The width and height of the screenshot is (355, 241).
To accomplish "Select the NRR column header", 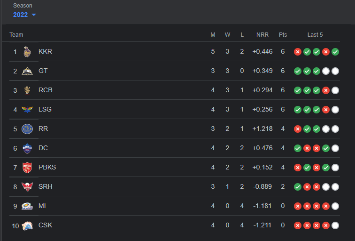I will 262,35.
